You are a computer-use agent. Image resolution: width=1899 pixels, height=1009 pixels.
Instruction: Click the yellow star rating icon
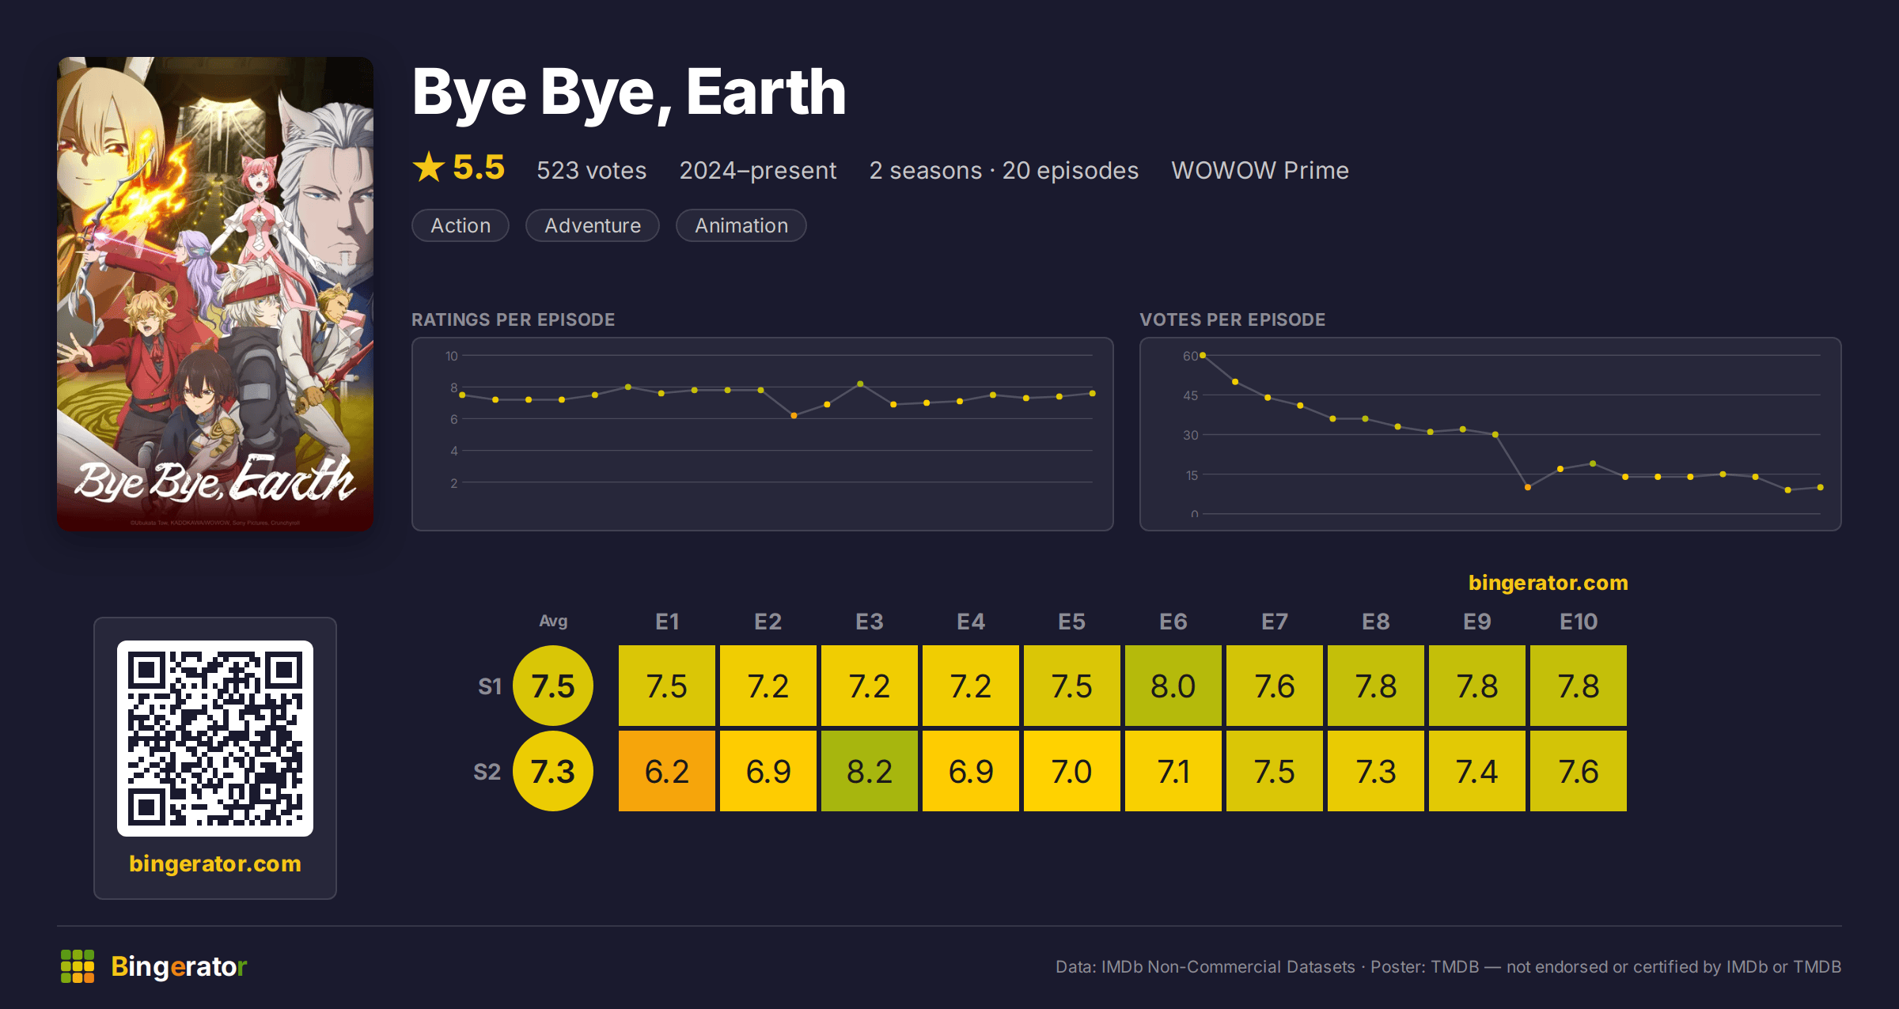429,167
